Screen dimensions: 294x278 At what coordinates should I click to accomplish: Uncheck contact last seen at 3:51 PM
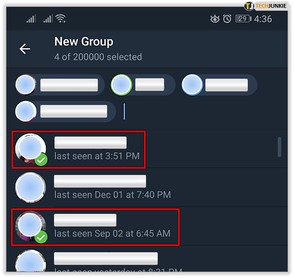[x=78, y=150]
